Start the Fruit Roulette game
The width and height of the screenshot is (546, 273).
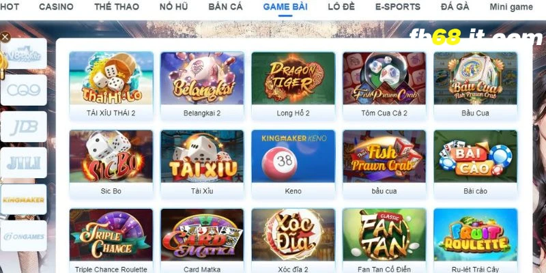(x=475, y=241)
